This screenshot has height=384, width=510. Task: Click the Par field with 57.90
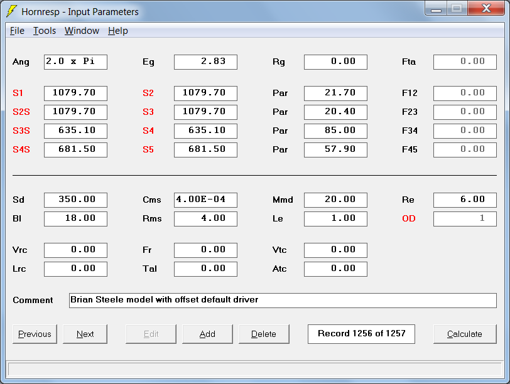click(335, 150)
